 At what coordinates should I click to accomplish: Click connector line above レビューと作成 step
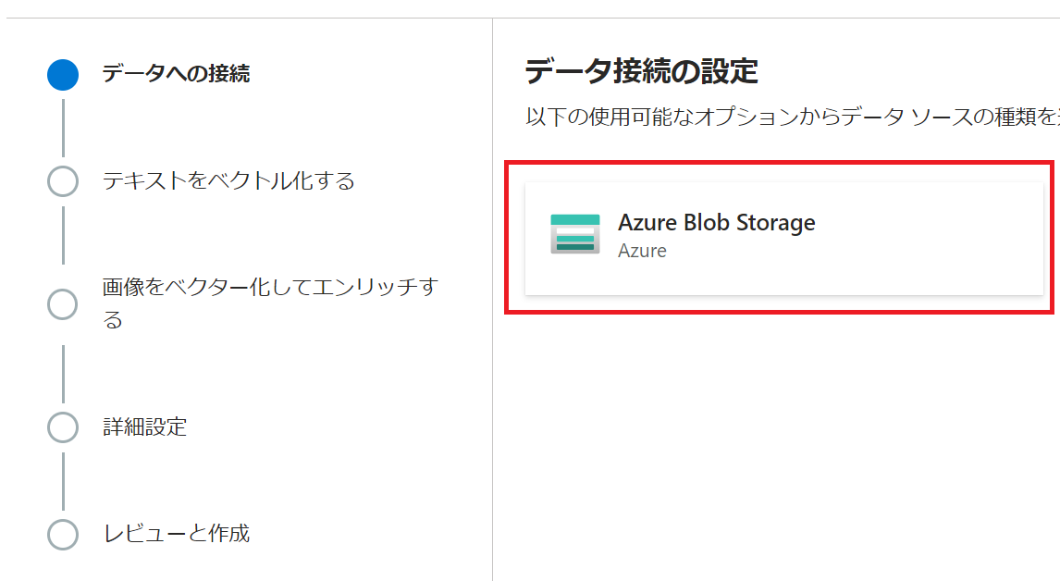point(63,481)
